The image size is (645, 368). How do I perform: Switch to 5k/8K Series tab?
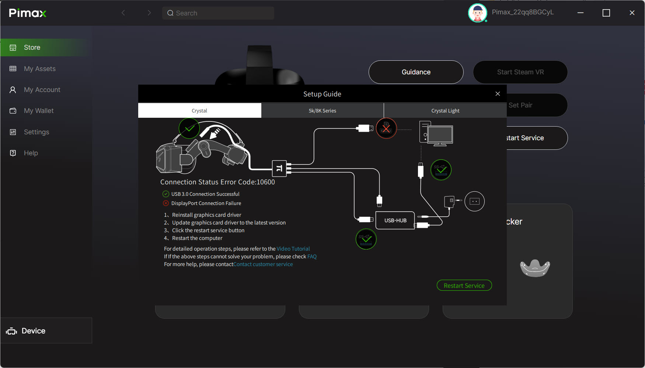tap(322, 111)
